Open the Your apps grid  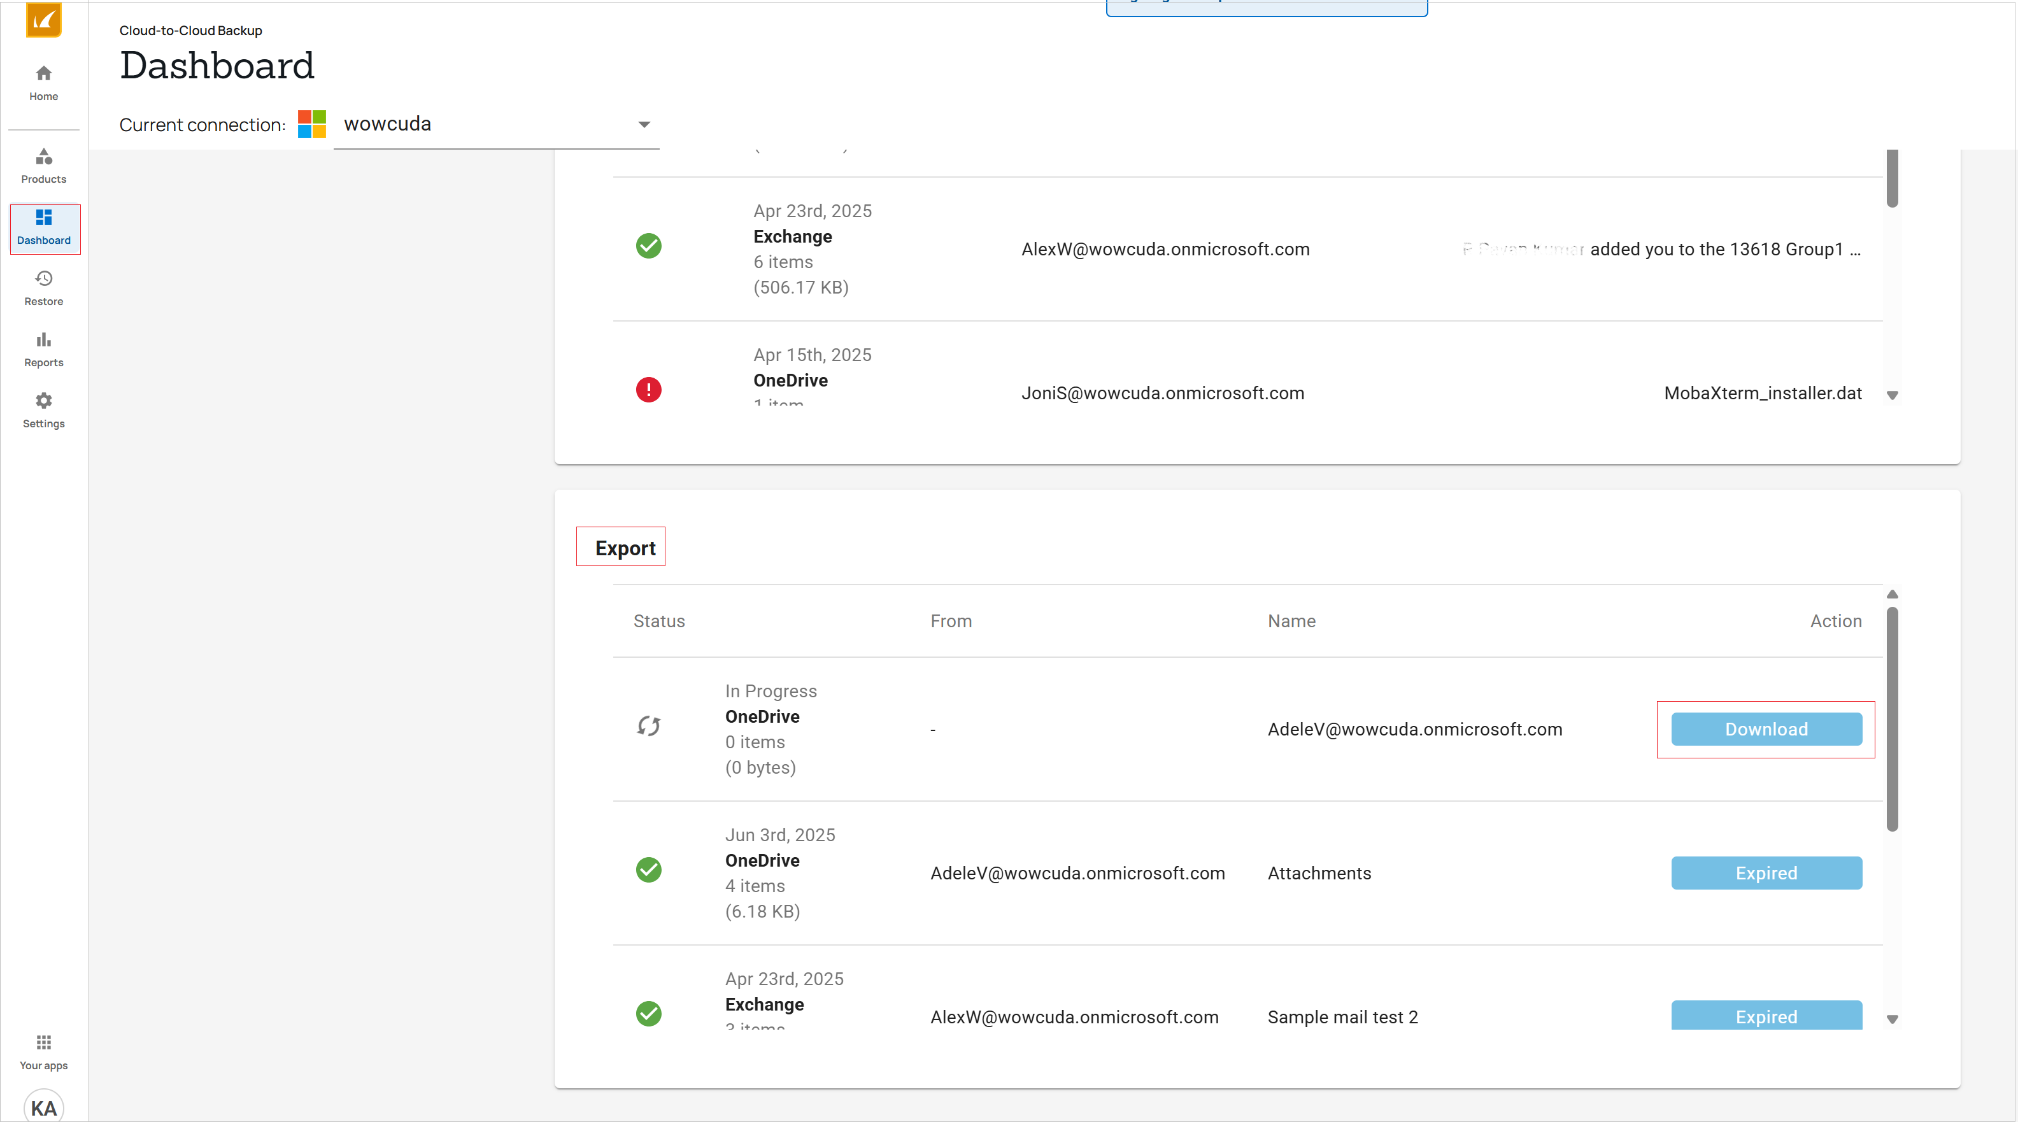tap(44, 1051)
